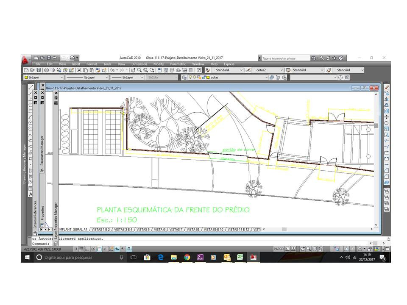This screenshot has height=305, width=407.
Task: Click the Plot (print) icon in standard toolbar
Action: 47,70
